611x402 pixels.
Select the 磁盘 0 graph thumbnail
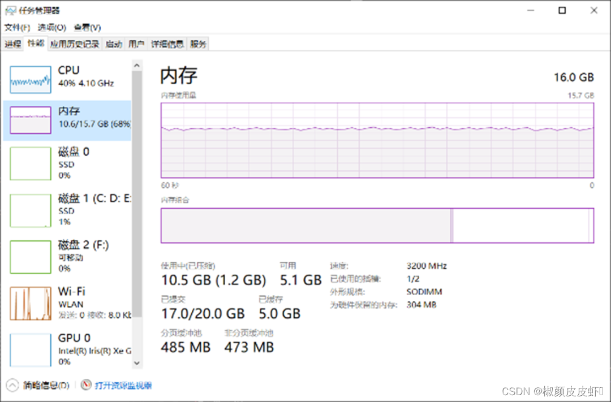pos(31,163)
